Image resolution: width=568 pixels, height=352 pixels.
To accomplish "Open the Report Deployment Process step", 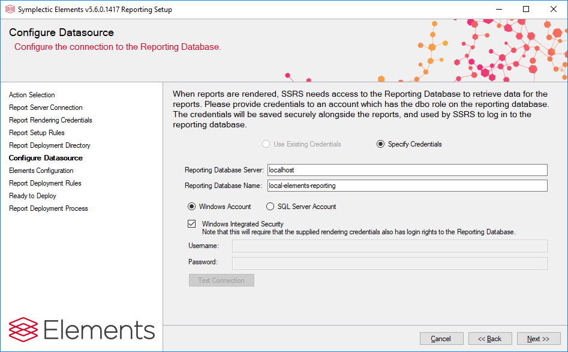I will [x=48, y=208].
